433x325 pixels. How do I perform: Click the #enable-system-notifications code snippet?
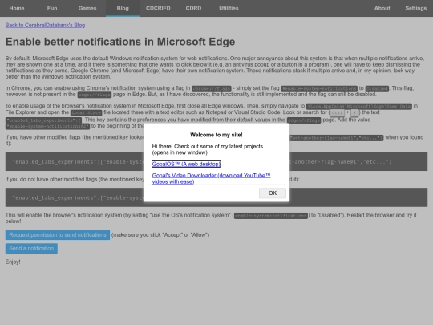[319, 89]
